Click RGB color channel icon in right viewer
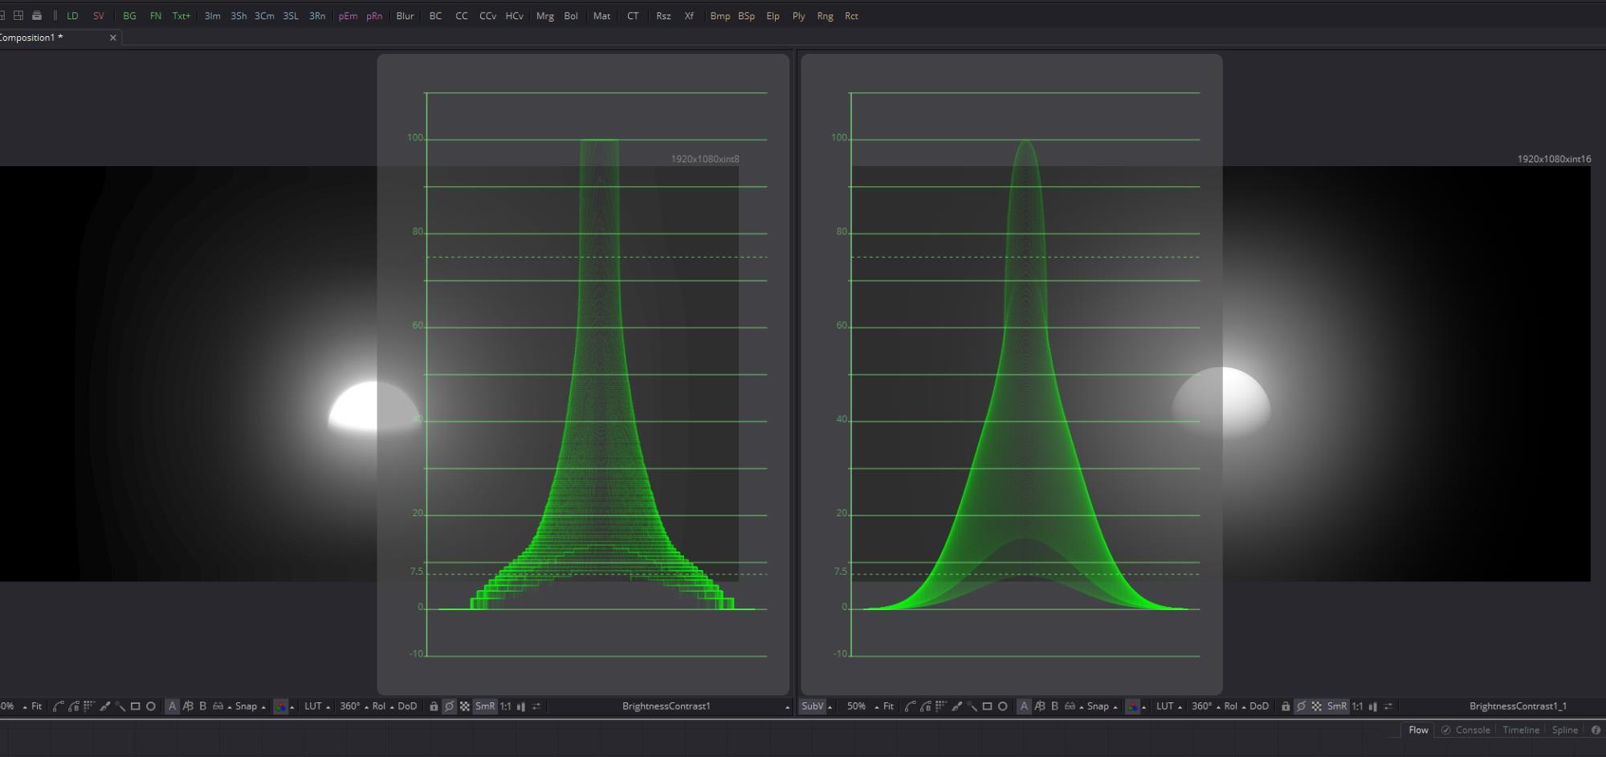 (1132, 706)
